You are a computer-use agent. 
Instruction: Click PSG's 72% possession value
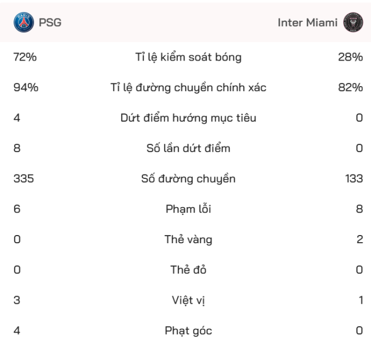tap(25, 57)
